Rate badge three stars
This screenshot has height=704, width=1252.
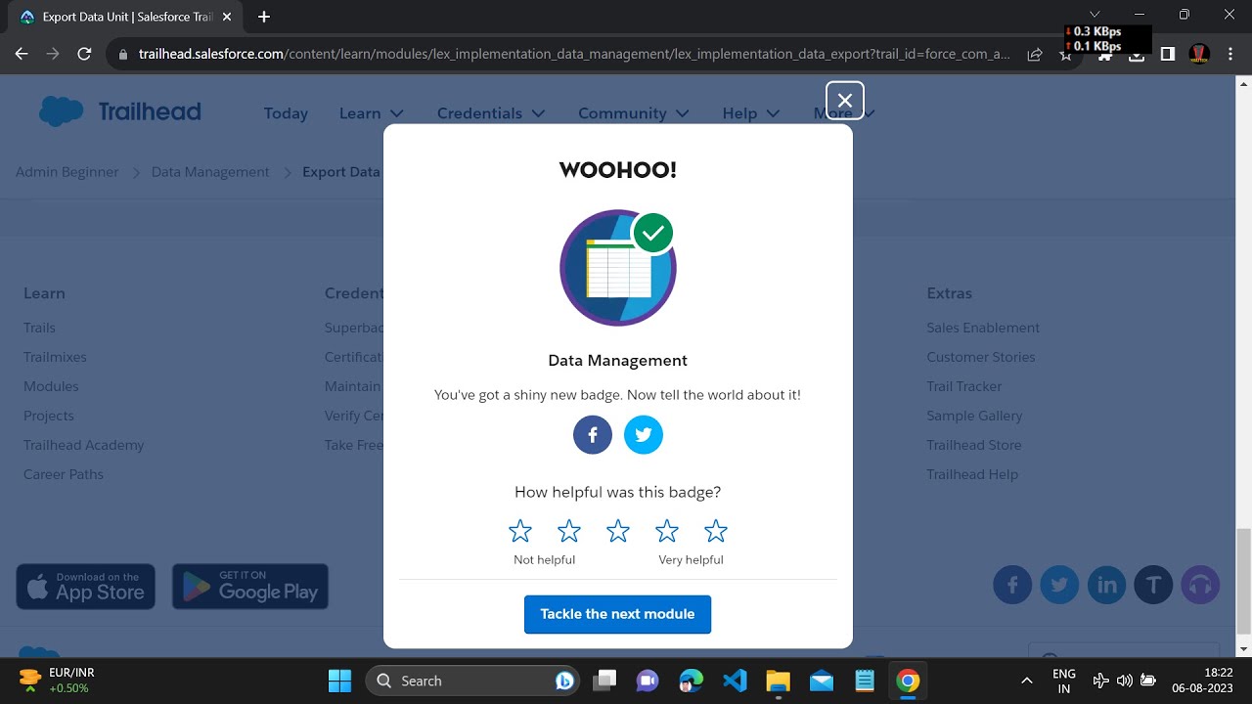[618, 531]
